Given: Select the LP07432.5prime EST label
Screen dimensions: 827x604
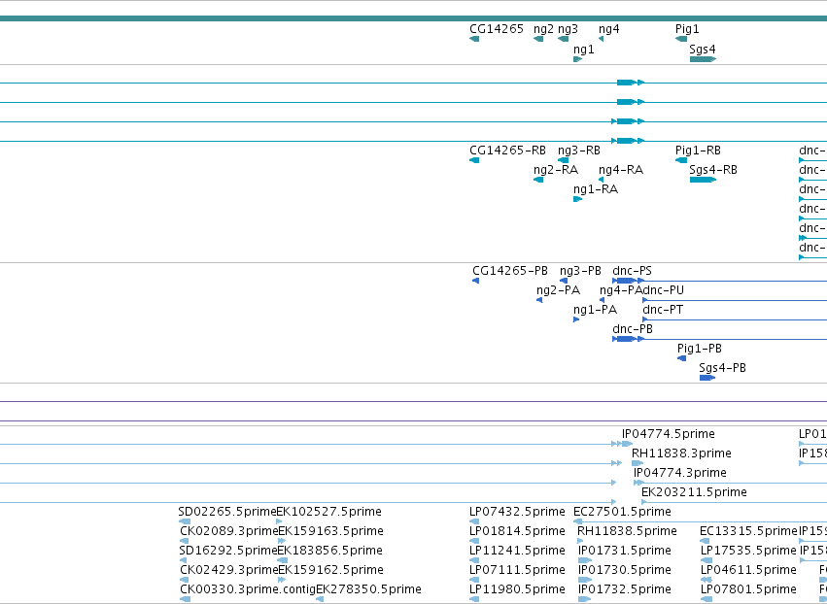Looking at the screenshot, I should click(x=517, y=512).
